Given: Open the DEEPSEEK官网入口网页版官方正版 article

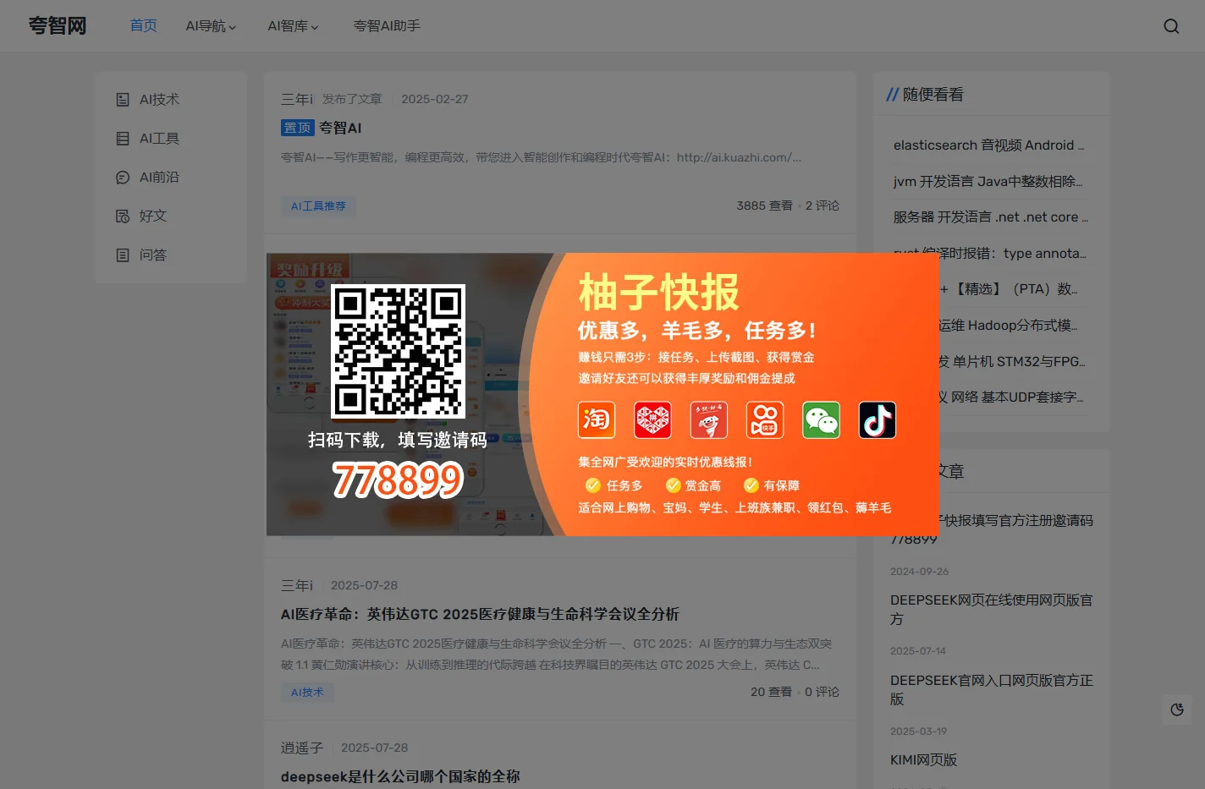Looking at the screenshot, I should (992, 690).
